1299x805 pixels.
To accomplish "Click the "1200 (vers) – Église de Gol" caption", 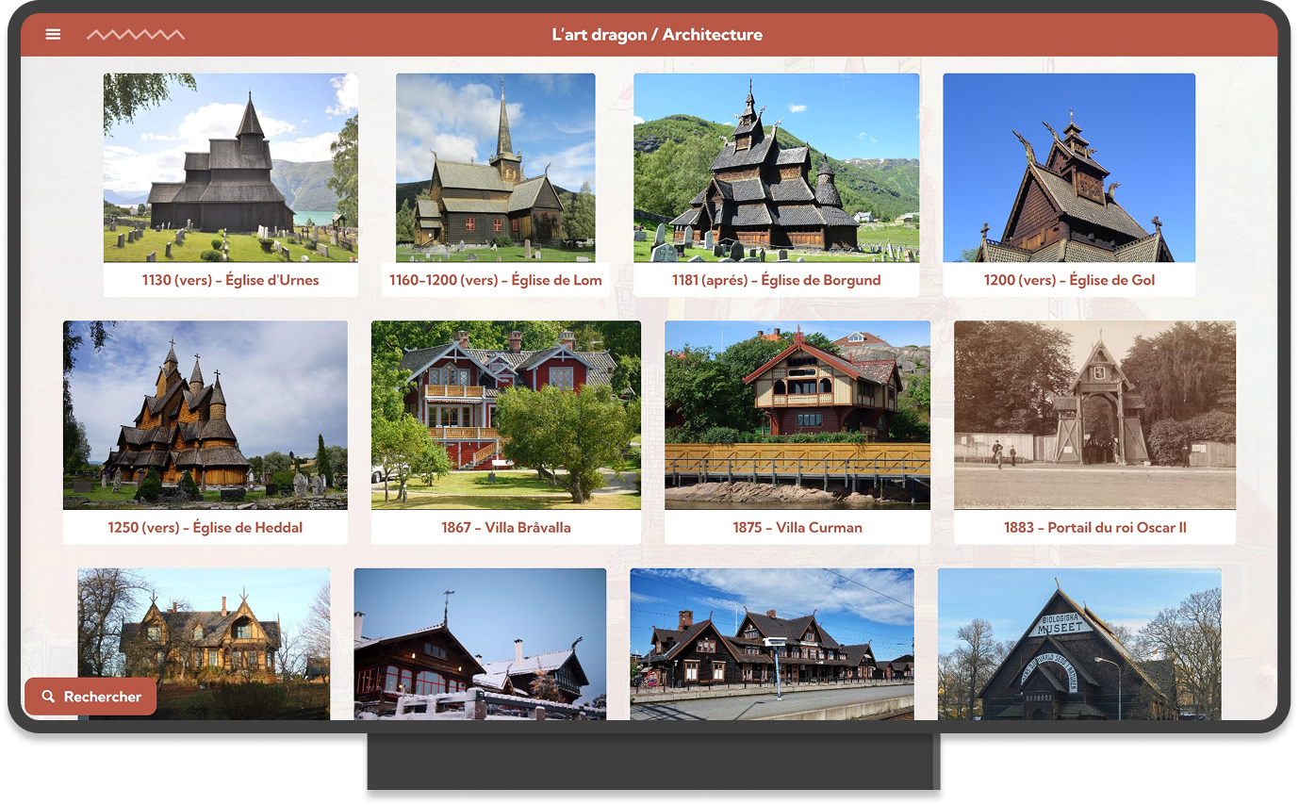I will pos(1069,280).
